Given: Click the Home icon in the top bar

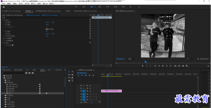Looking at the screenshot, I should 4,7.
